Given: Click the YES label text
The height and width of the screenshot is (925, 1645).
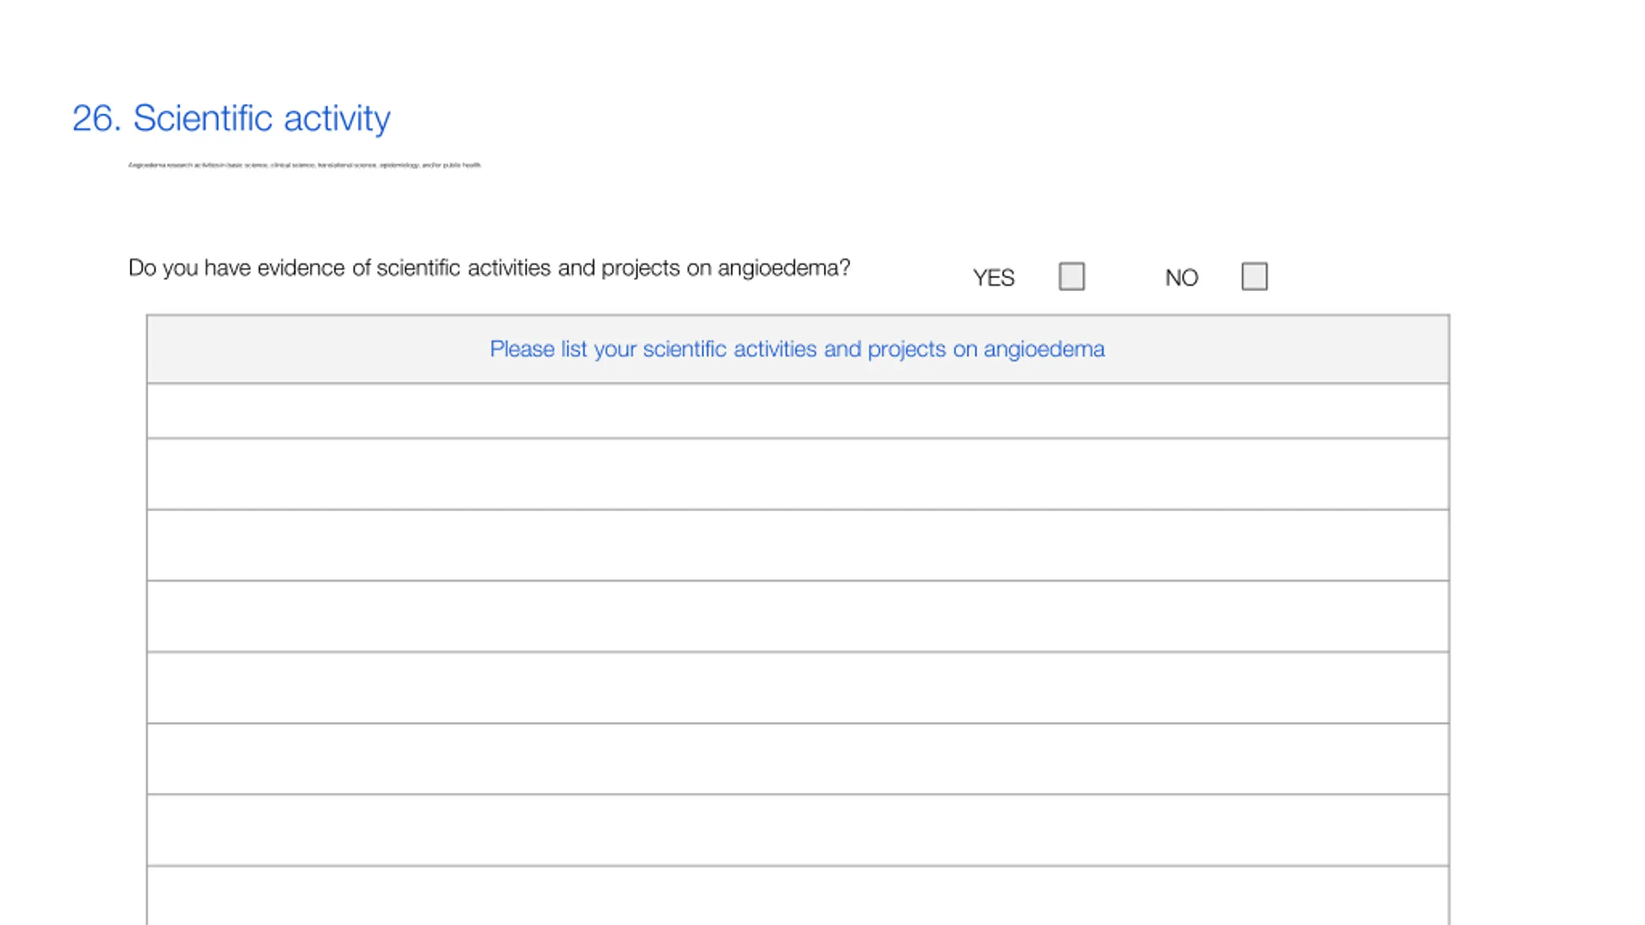Looking at the screenshot, I should coord(993,278).
